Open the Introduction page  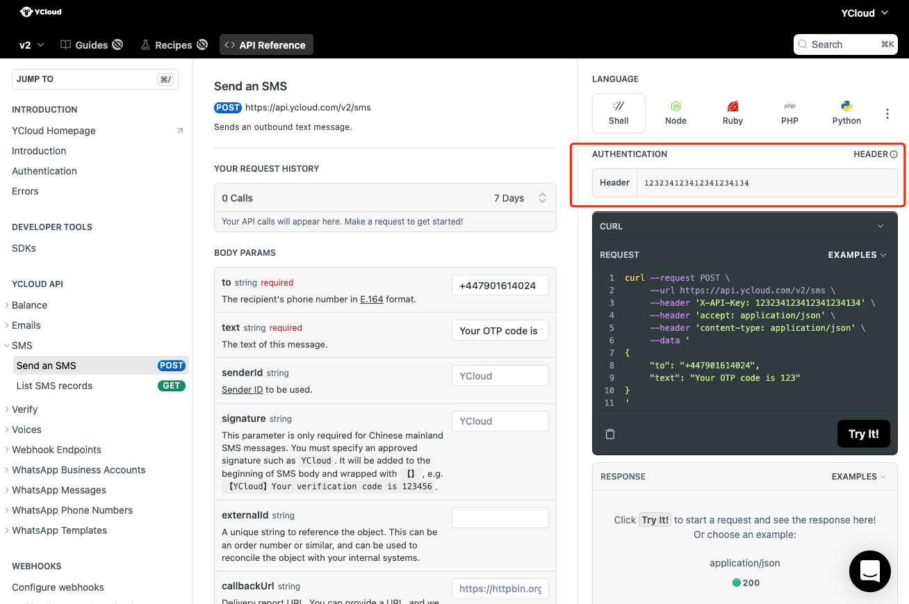point(39,151)
